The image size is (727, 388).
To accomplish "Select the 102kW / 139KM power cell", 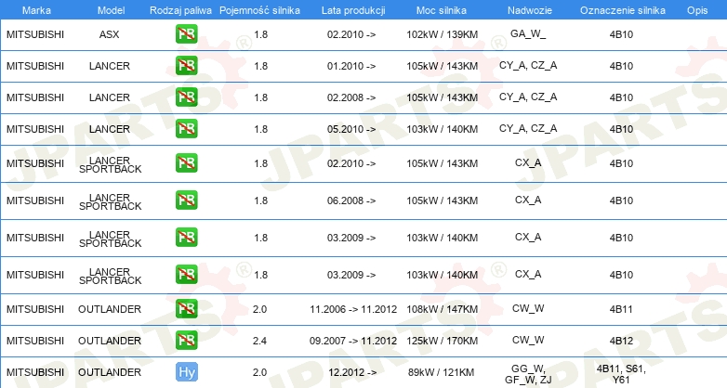I will (442, 34).
